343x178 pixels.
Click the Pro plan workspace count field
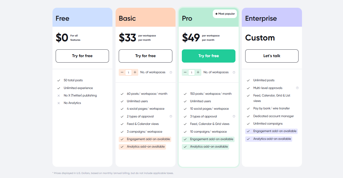pos(192,72)
